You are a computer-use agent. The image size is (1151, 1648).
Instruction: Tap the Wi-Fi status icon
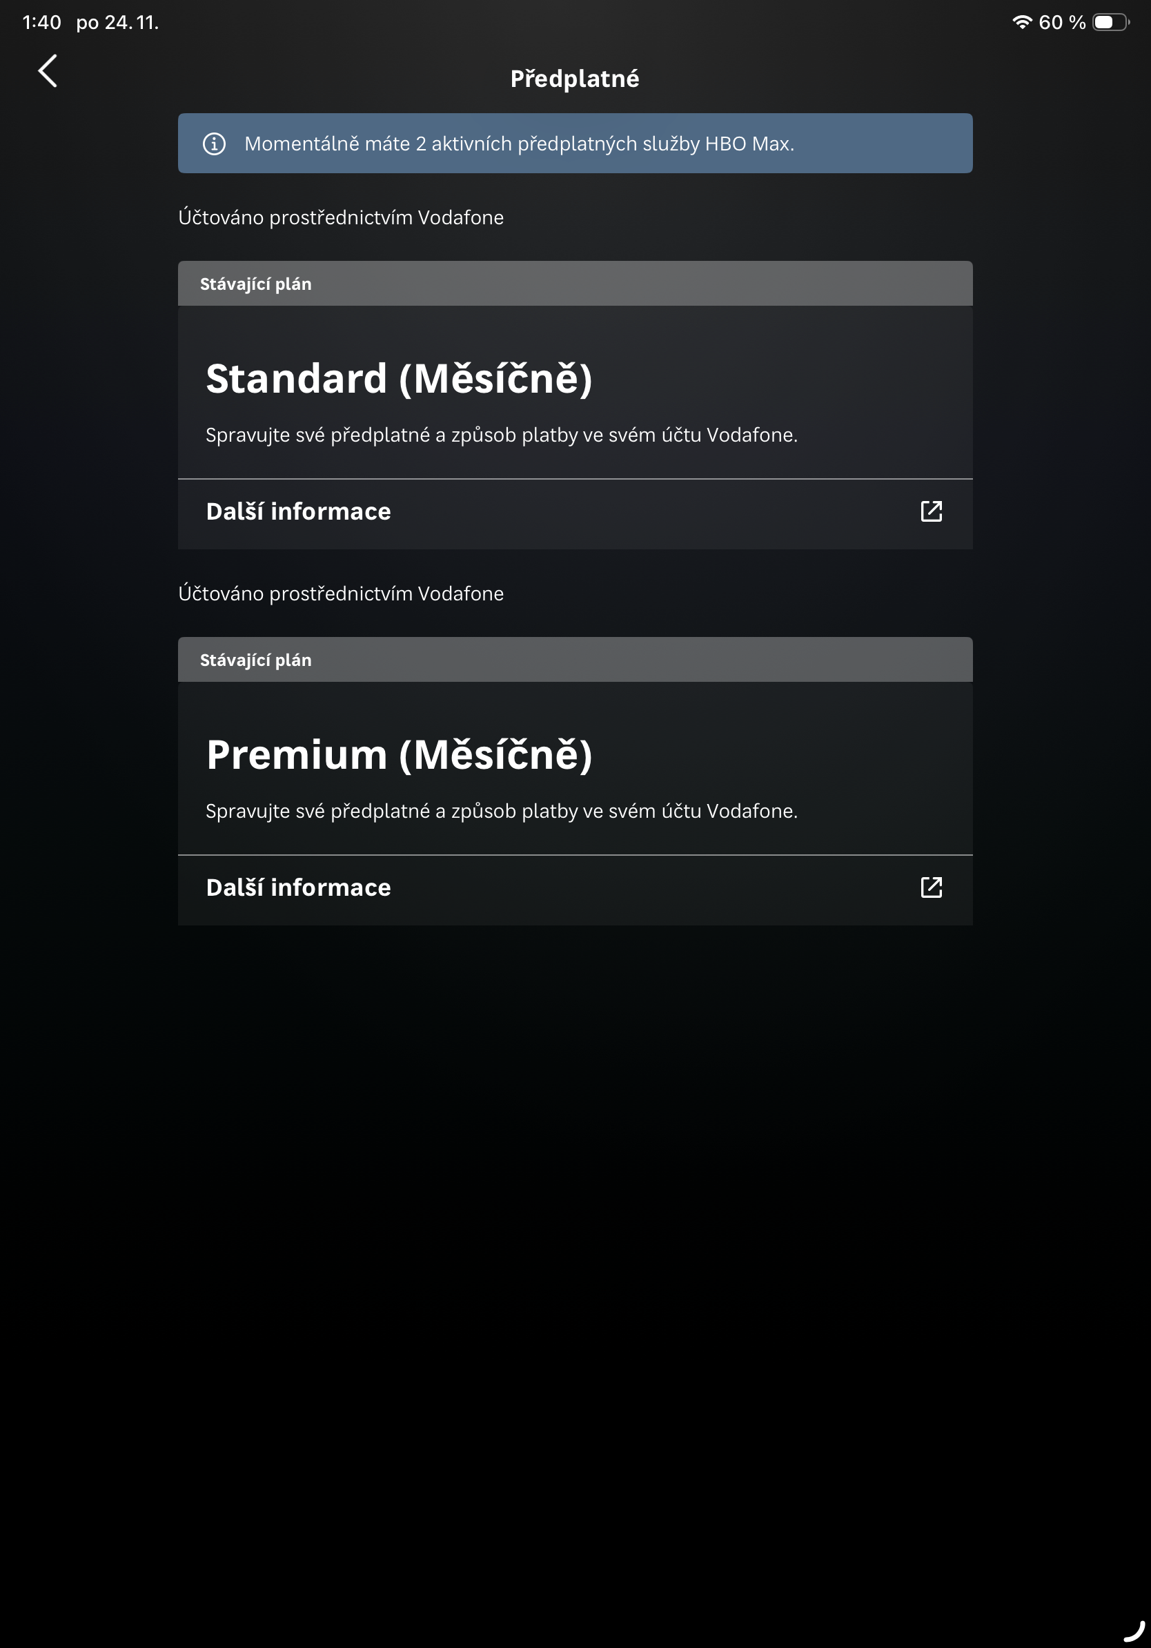point(1022,22)
